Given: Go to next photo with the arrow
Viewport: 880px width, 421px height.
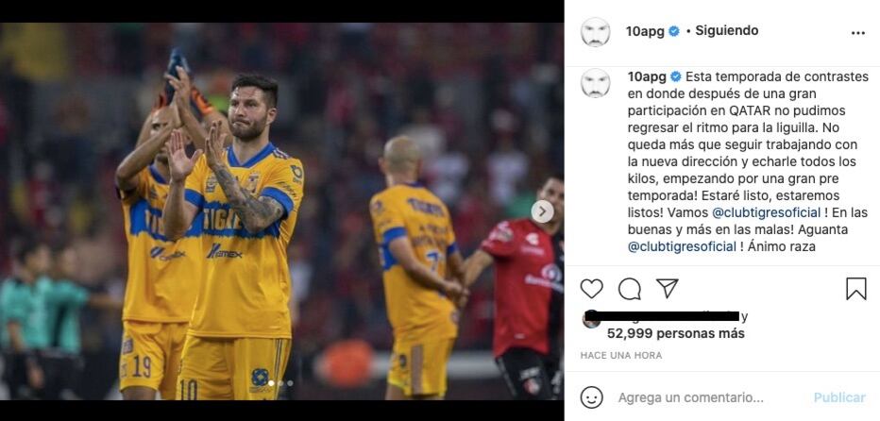Looking at the screenshot, I should pos(542,211).
